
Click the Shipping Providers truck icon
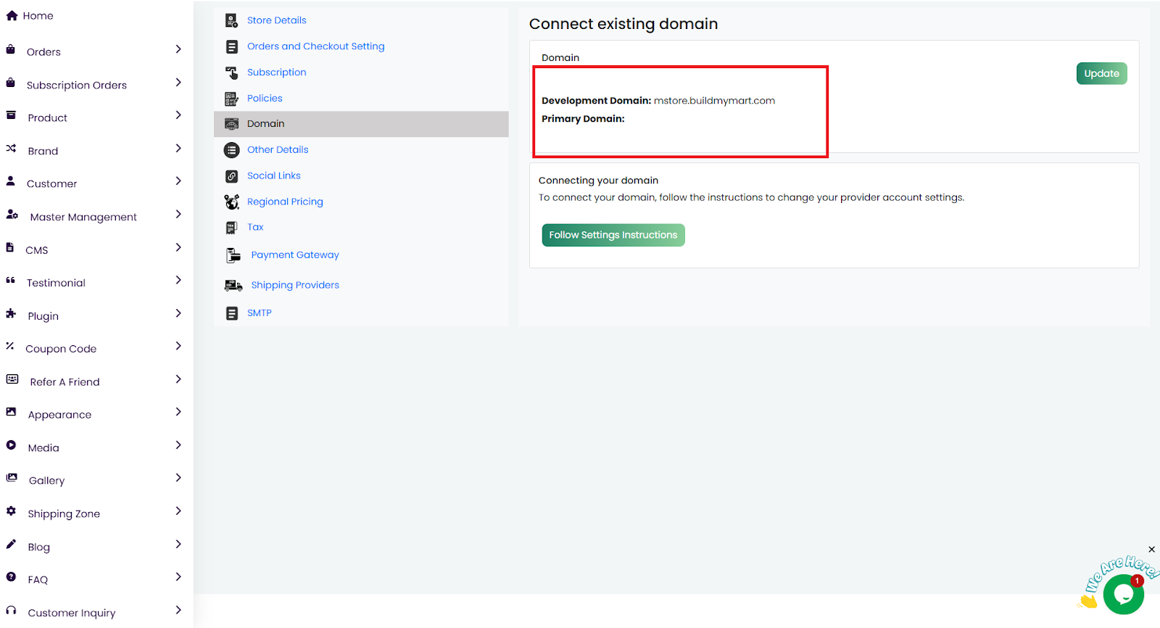click(233, 286)
